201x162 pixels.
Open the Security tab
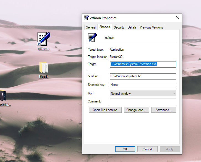point(119,27)
